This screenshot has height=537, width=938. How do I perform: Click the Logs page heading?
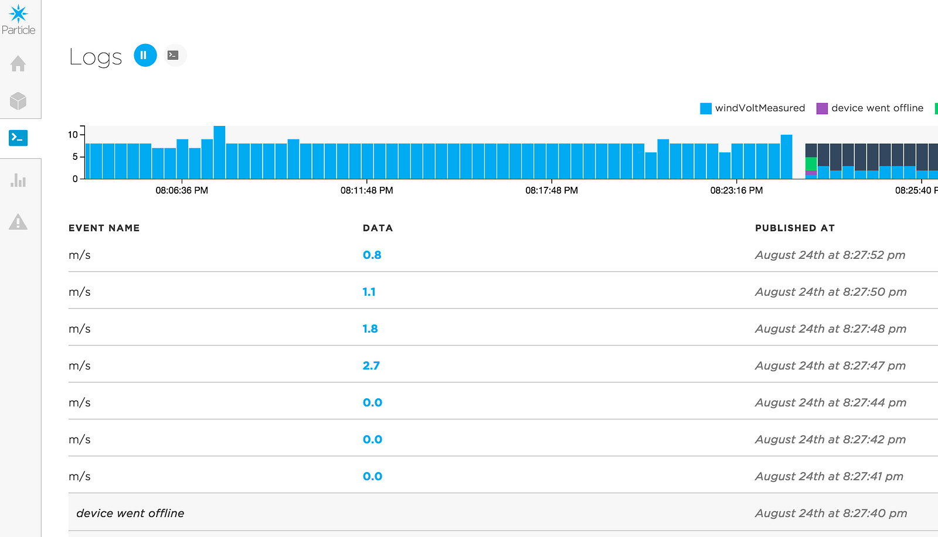(96, 57)
